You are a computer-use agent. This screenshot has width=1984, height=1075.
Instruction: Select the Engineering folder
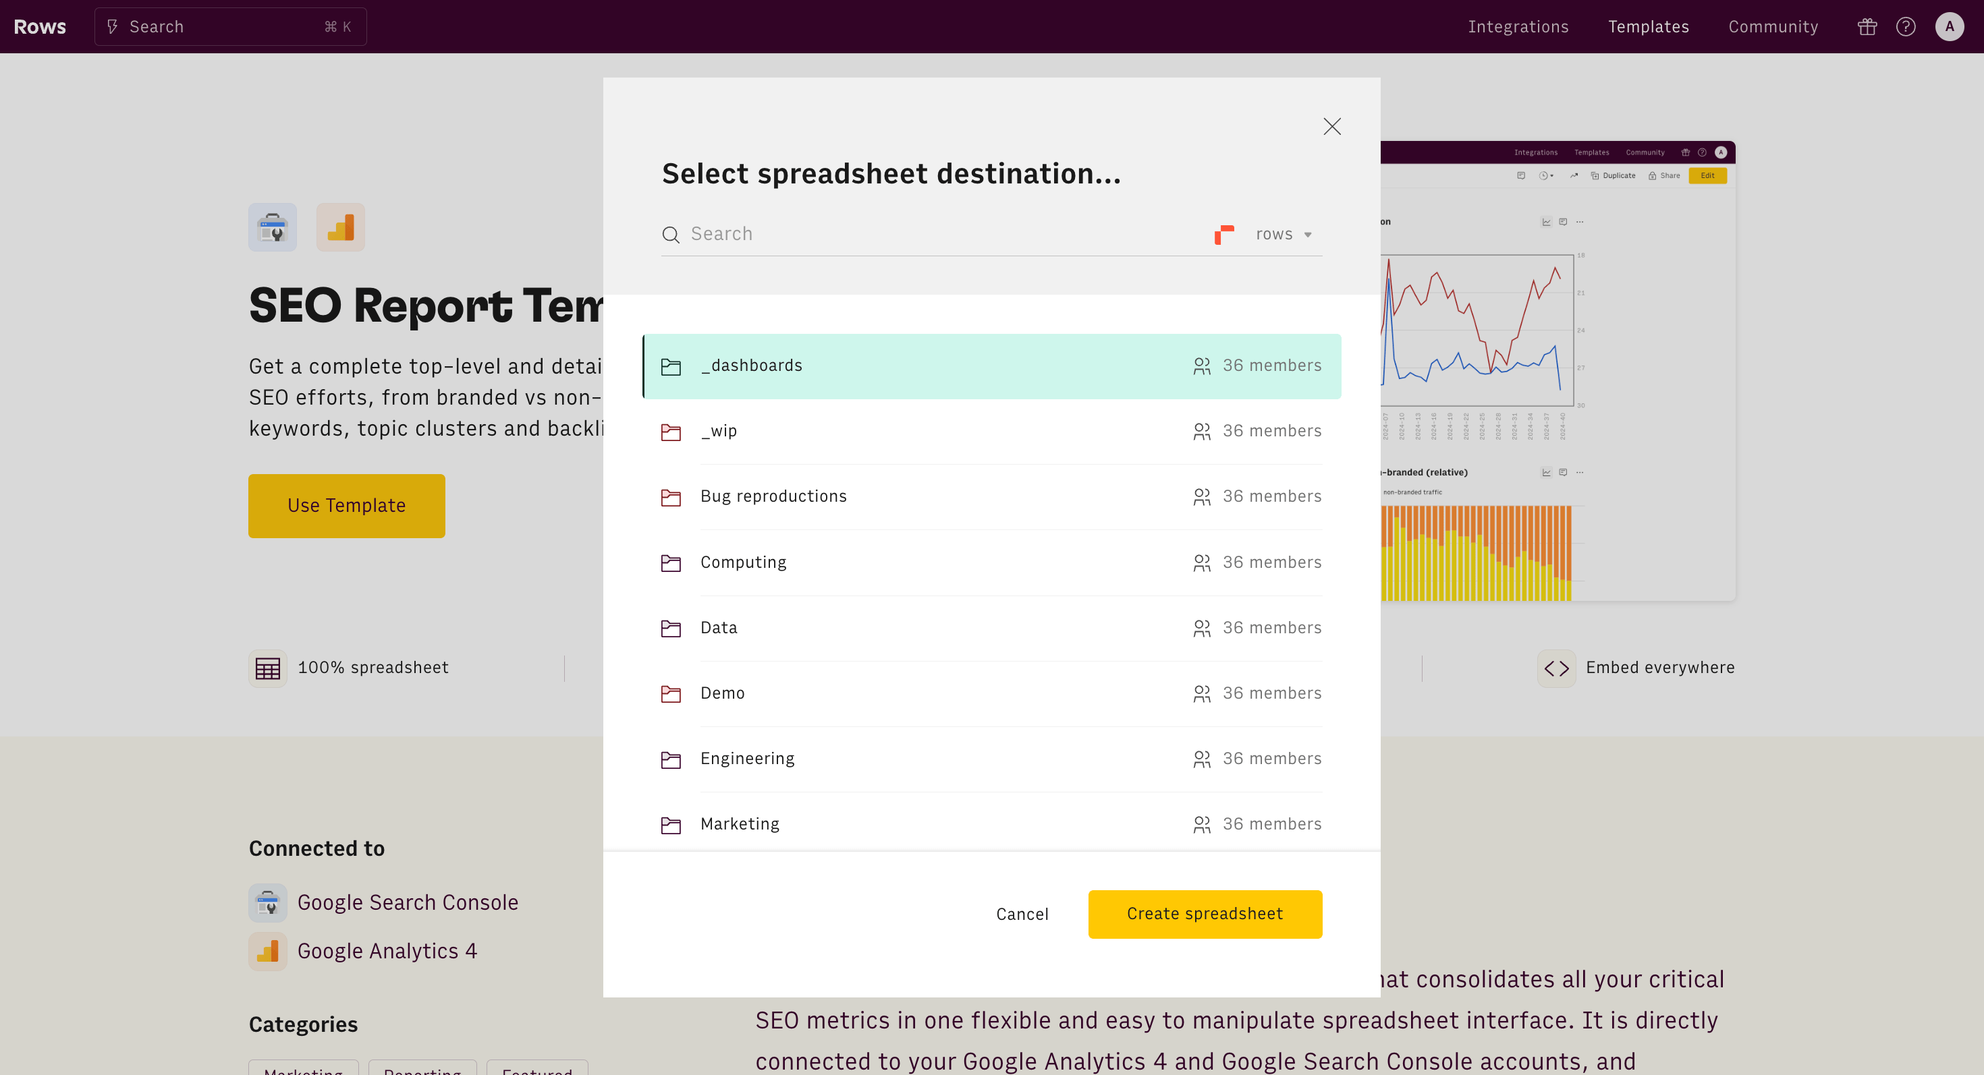pyautogui.click(x=992, y=759)
